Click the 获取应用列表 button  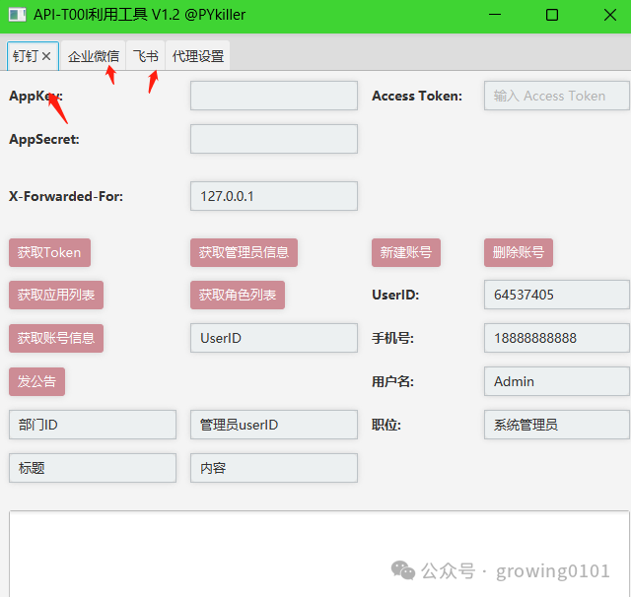pos(56,296)
